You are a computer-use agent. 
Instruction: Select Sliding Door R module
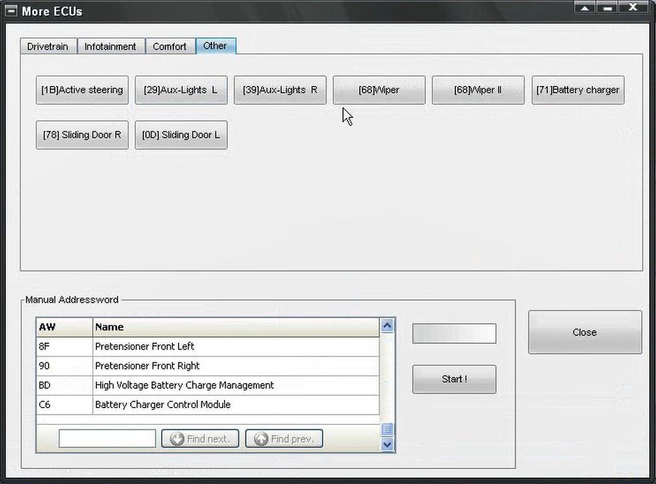click(x=82, y=135)
